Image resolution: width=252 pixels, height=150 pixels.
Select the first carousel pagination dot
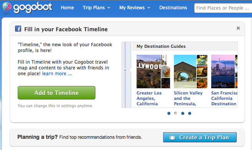[169, 113]
